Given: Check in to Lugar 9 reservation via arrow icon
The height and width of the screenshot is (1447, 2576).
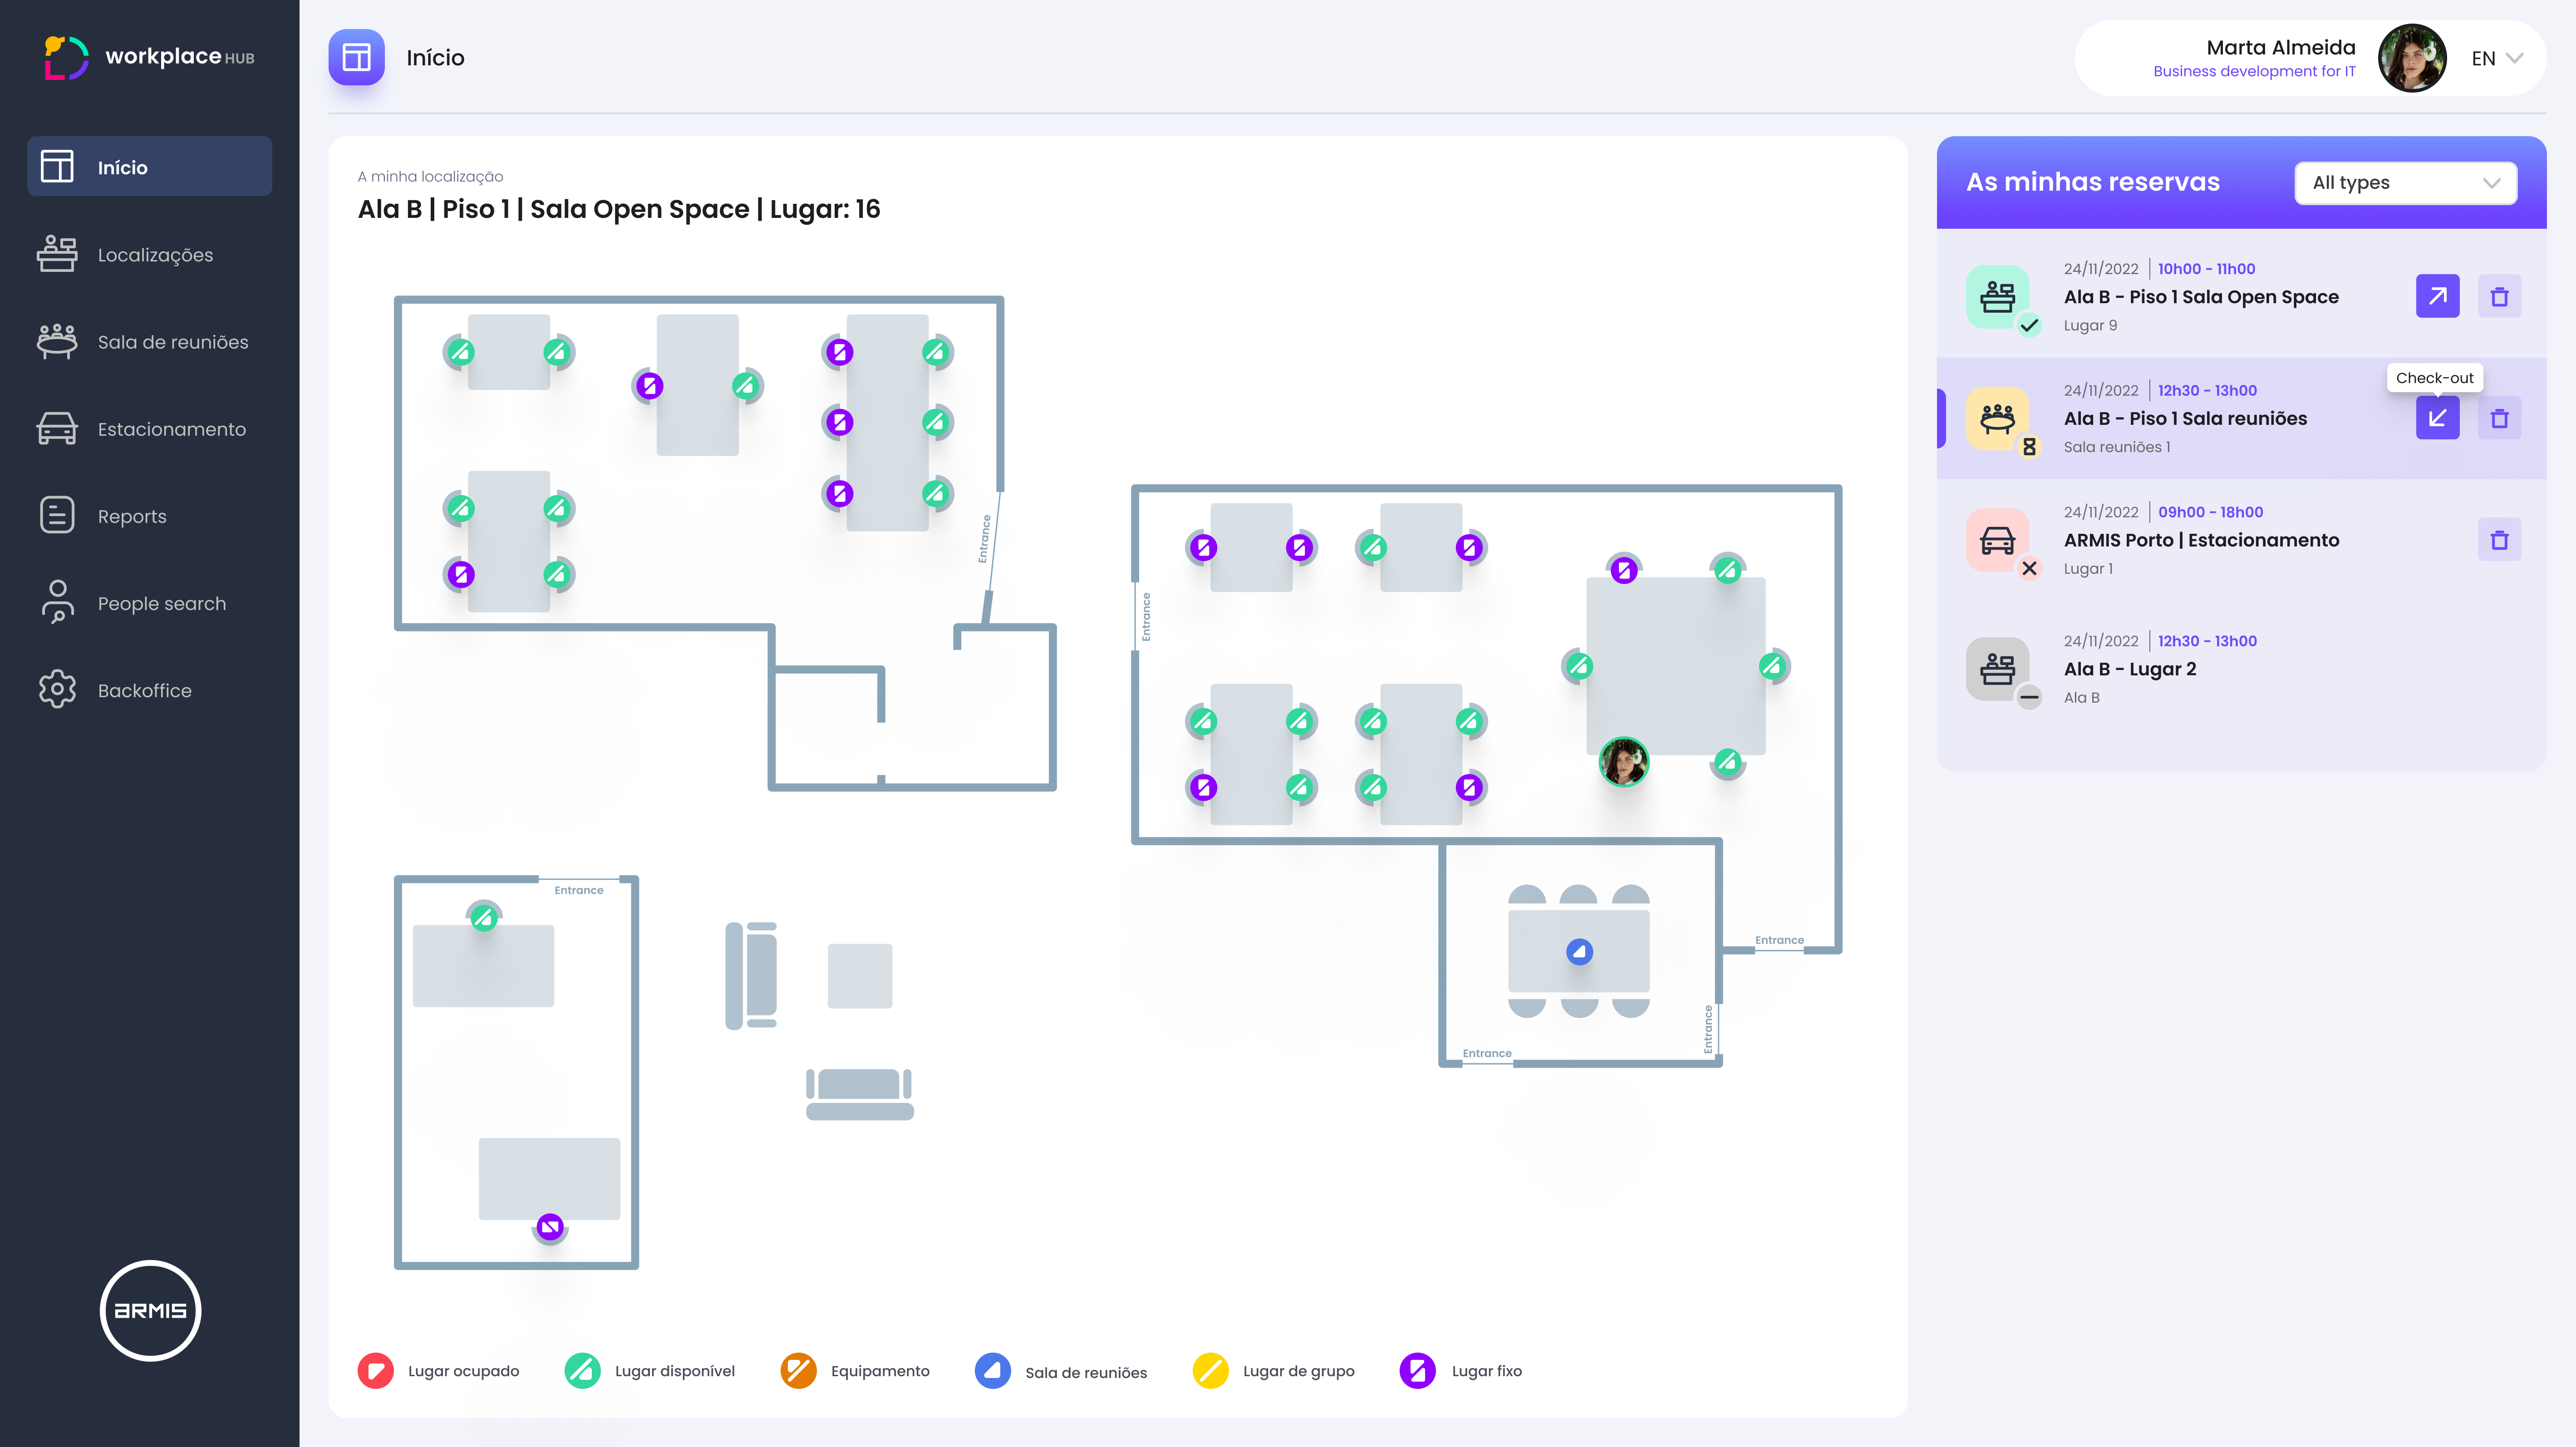Looking at the screenshot, I should pyautogui.click(x=2437, y=296).
